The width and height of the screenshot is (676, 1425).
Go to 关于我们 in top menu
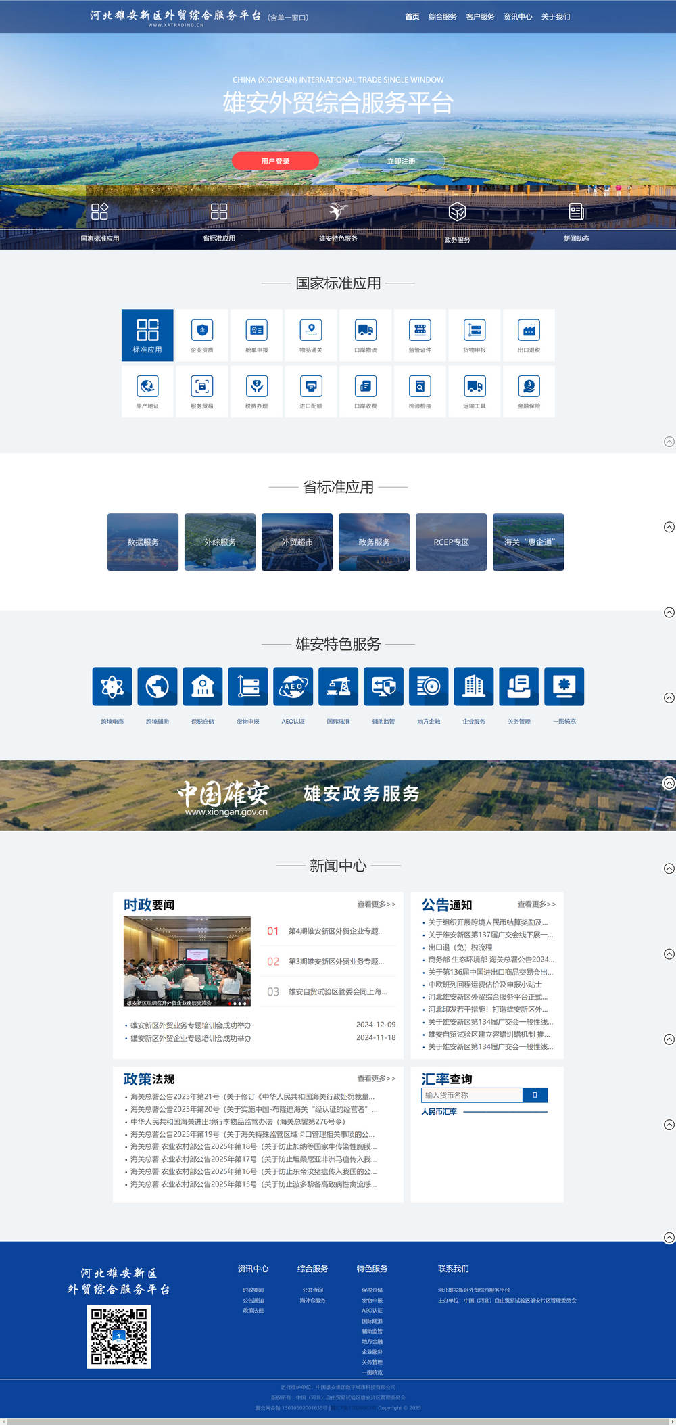555,17
